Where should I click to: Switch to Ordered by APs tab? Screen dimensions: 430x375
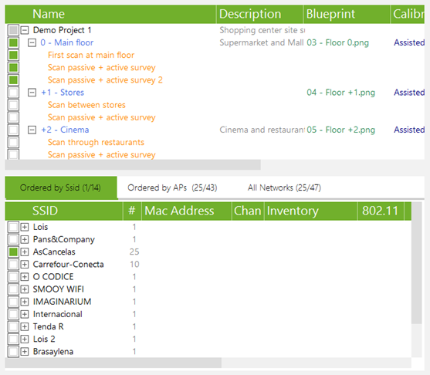(172, 187)
